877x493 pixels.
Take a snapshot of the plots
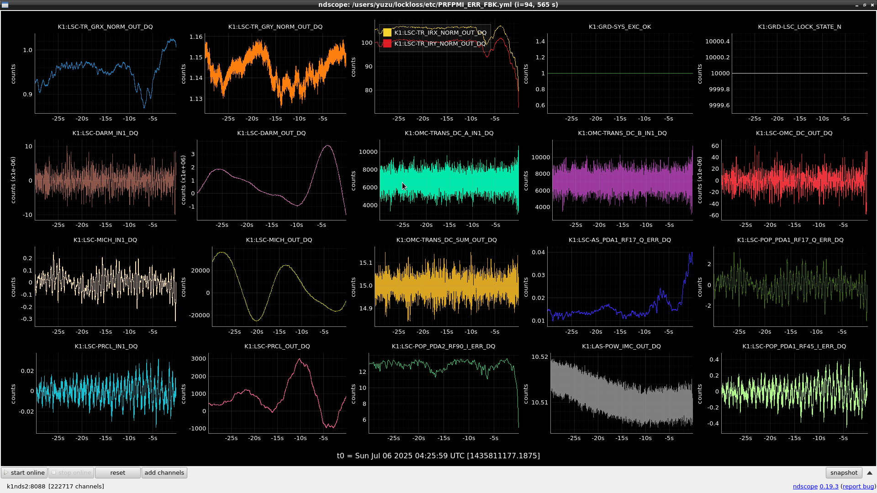coord(844,472)
